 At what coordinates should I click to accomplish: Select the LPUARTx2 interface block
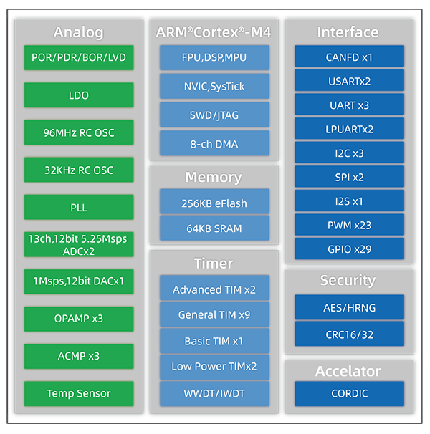tap(349, 129)
